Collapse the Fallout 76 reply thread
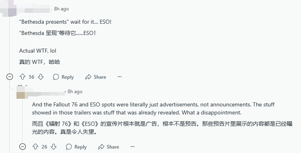301x153 pixels. point(22,147)
